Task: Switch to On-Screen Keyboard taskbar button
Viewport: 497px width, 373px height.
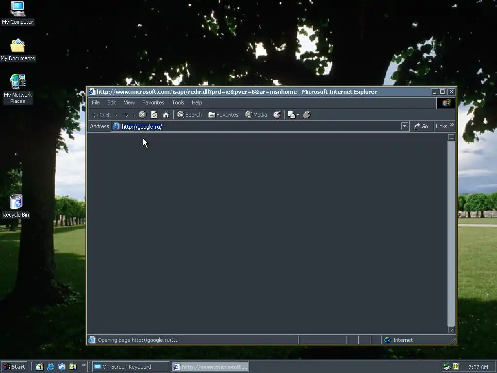Action: tap(130, 367)
